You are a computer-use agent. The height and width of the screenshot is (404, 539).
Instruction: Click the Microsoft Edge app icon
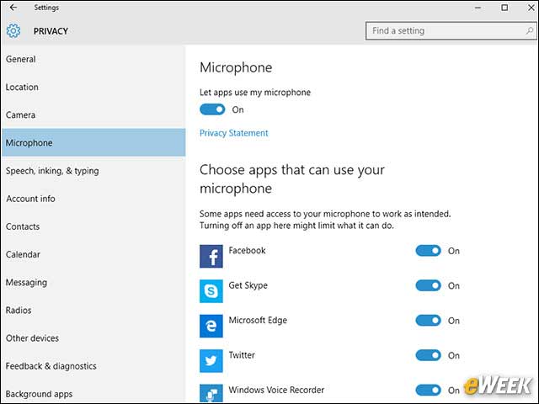pyautogui.click(x=211, y=326)
